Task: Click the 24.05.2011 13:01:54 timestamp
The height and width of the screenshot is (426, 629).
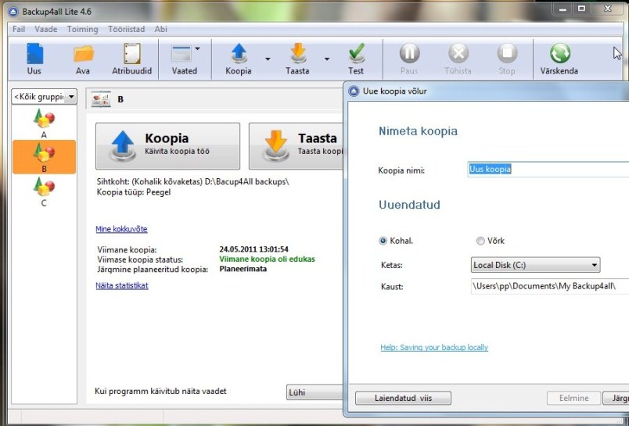Action: 253,249
